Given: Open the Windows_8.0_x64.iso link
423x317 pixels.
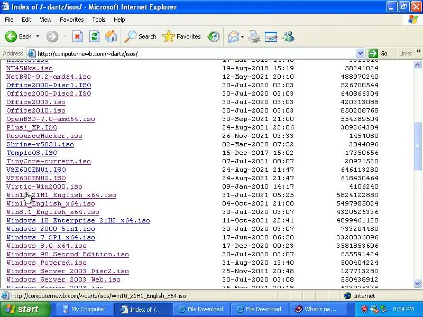Looking at the screenshot, I should [x=47, y=246].
